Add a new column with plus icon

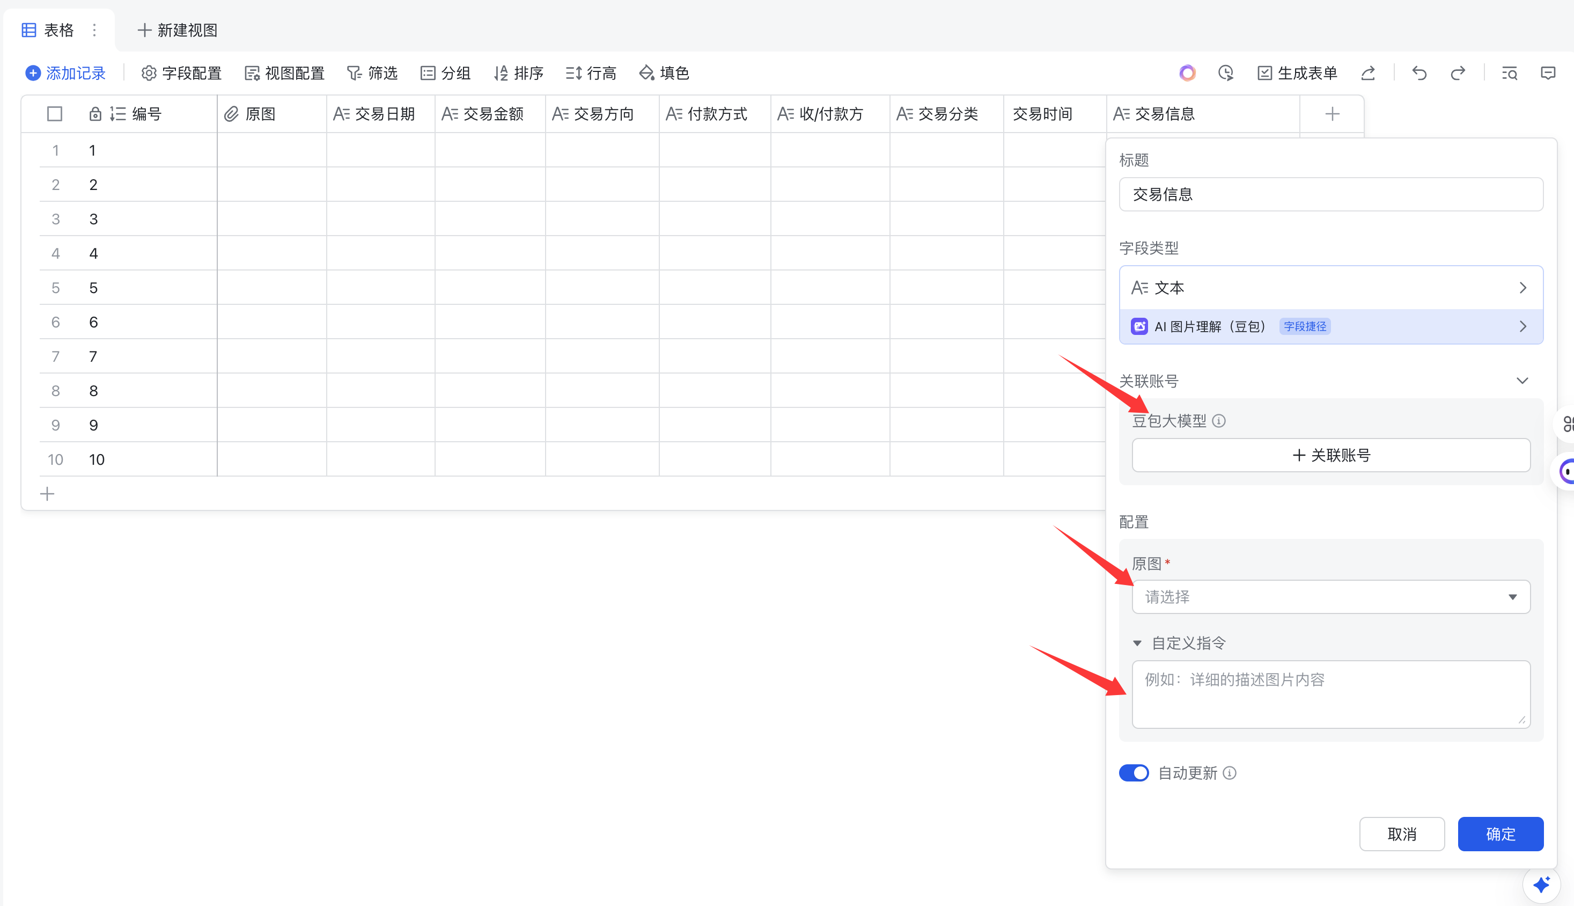point(1332,114)
